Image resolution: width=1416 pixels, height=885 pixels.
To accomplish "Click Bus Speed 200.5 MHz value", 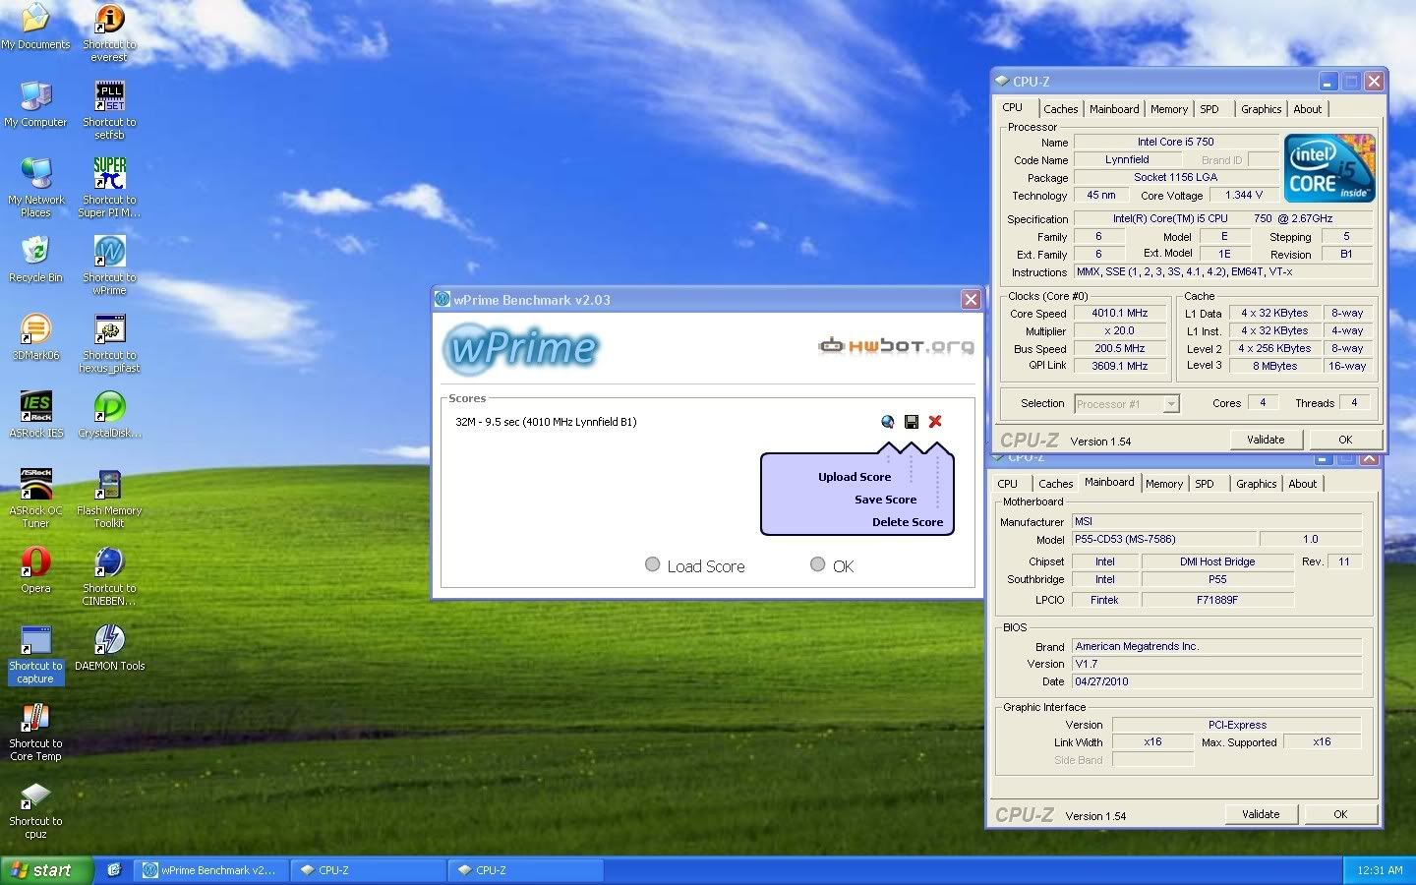I will (1119, 348).
